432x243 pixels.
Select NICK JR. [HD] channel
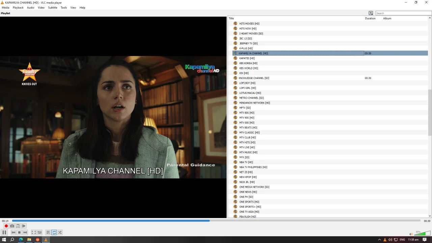point(247,182)
